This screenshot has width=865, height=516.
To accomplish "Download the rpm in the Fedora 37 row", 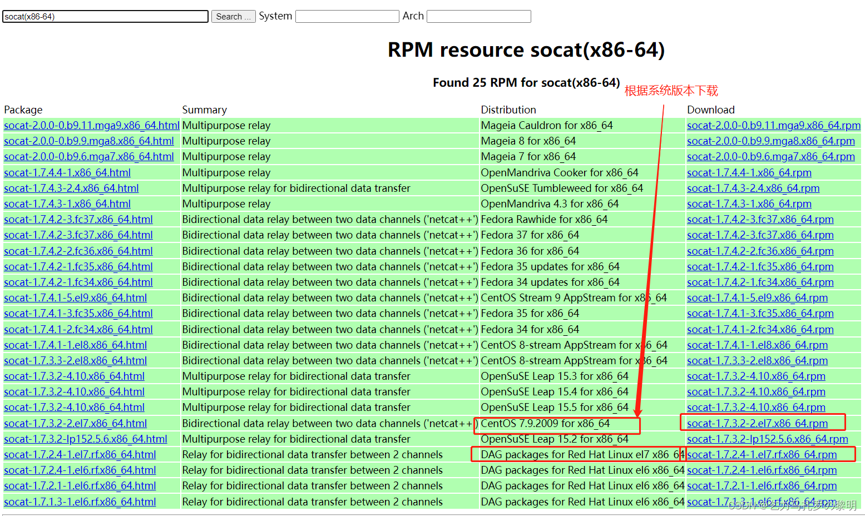I will click(x=760, y=235).
